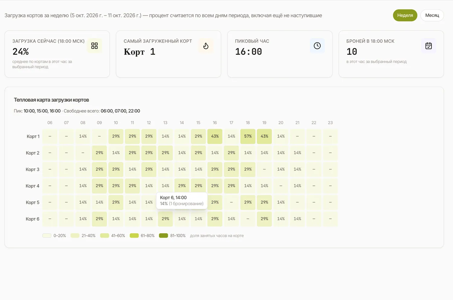This screenshot has width=453, height=300.
Task: Click the Корт 6, 14:00 tooltip
Action: point(182,201)
